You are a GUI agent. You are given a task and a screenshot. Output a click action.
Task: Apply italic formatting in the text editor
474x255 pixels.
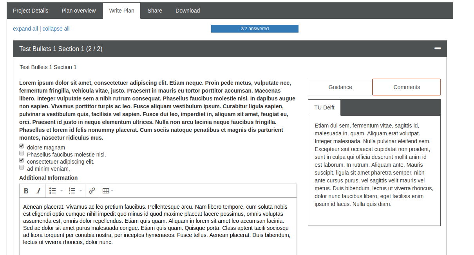38,191
